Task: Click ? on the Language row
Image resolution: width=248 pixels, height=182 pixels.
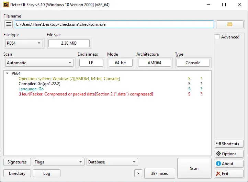Action: point(201,89)
